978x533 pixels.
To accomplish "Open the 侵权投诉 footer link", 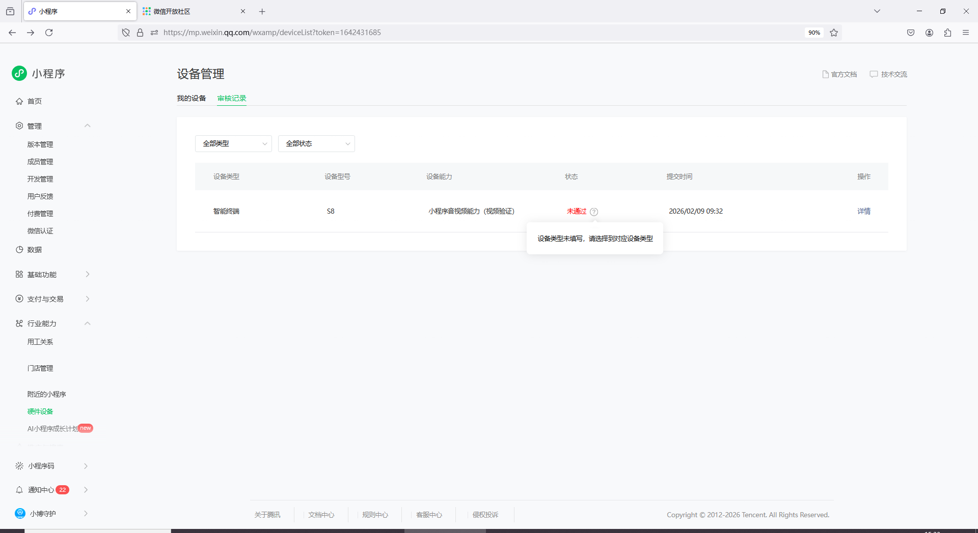I will tap(485, 515).
